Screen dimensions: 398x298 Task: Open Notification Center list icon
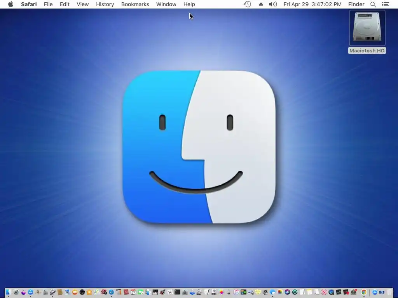point(385,4)
